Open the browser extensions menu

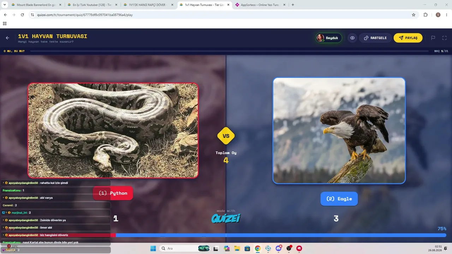(x=426, y=15)
